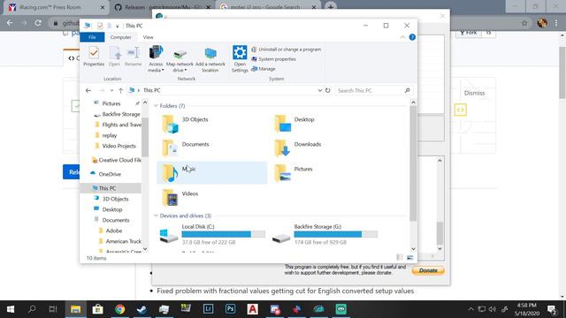Show hidden system tray icons
Viewport: 566px width, 318px height.
click(x=470, y=309)
